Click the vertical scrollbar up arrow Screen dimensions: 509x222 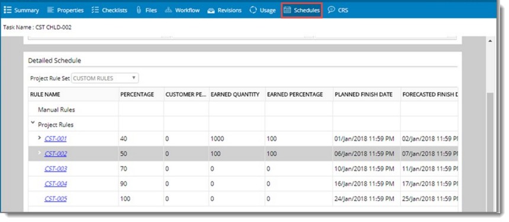pyautogui.click(x=490, y=41)
